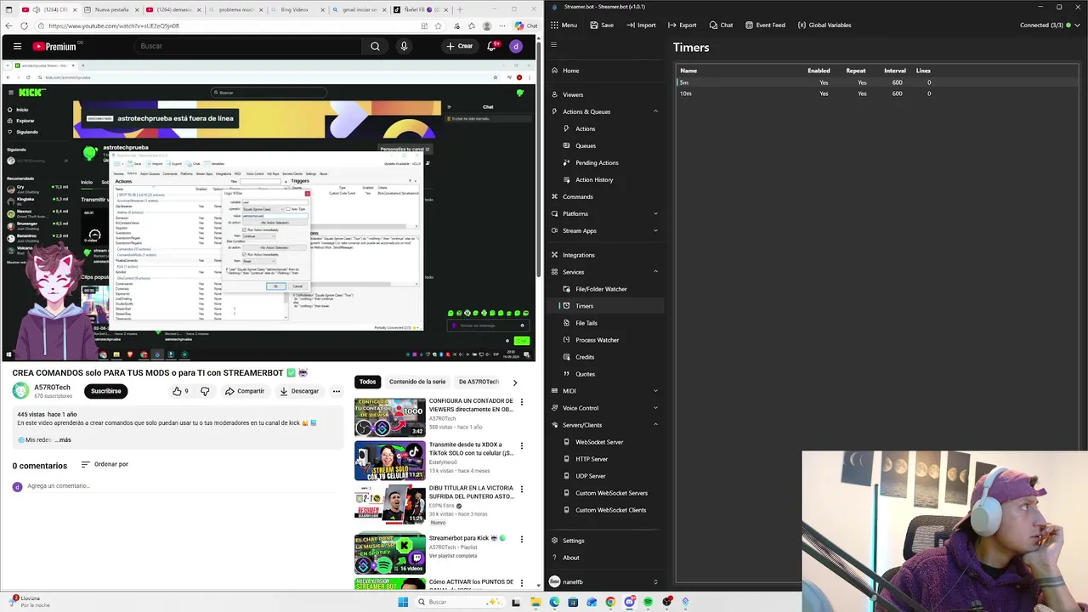The image size is (1088, 612).
Task: Click Compartir share button
Action: click(245, 391)
